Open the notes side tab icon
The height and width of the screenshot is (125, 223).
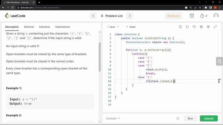click(x=219, y=61)
